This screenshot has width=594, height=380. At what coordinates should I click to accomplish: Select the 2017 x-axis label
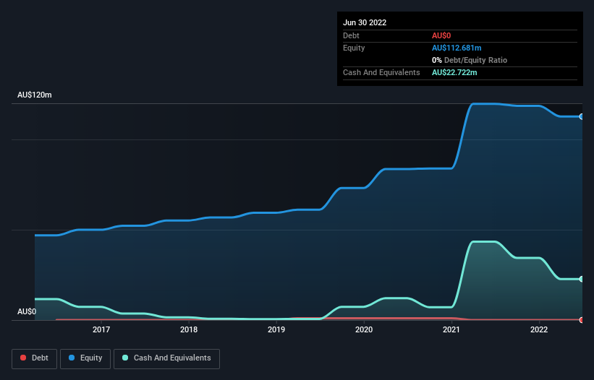101,329
